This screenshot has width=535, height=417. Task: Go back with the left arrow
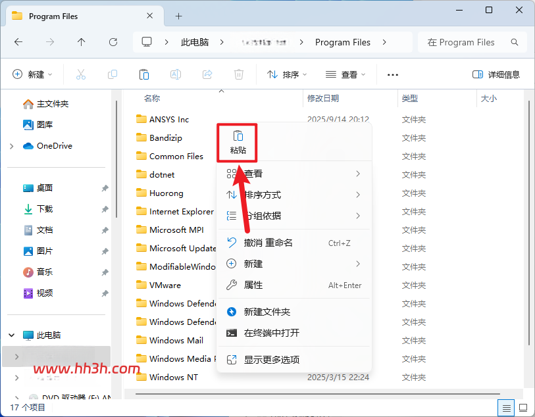18,42
